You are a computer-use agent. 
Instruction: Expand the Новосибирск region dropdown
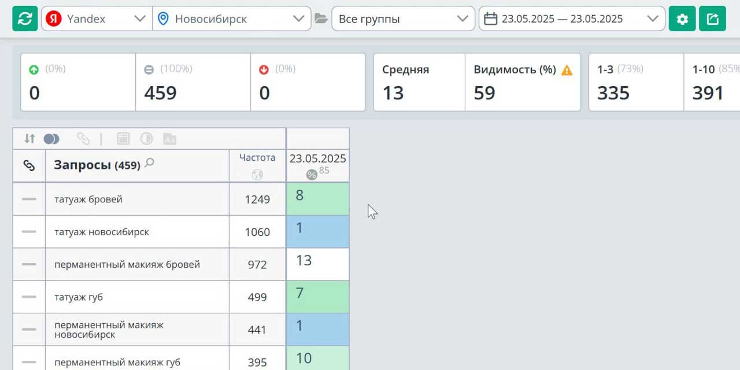point(231,18)
